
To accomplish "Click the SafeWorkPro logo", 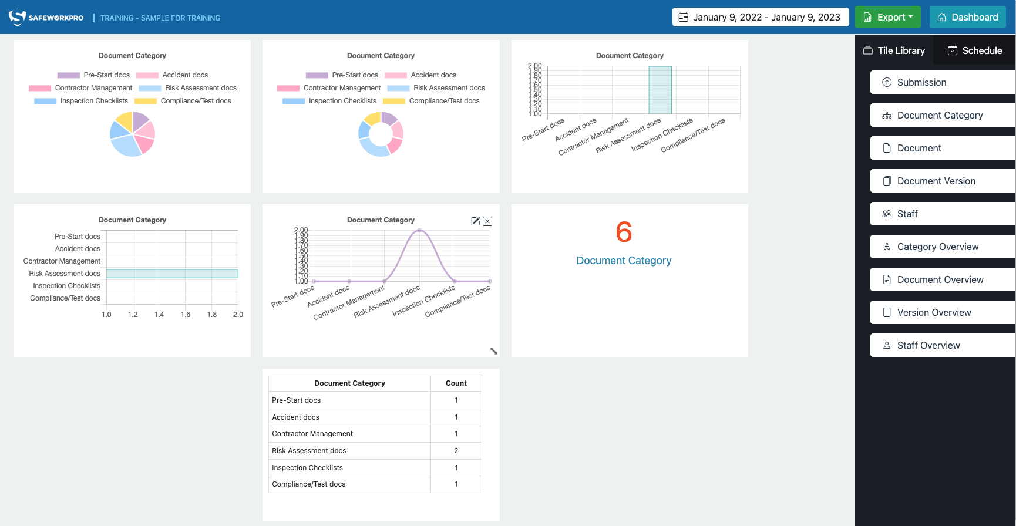I will pos(46,18).
